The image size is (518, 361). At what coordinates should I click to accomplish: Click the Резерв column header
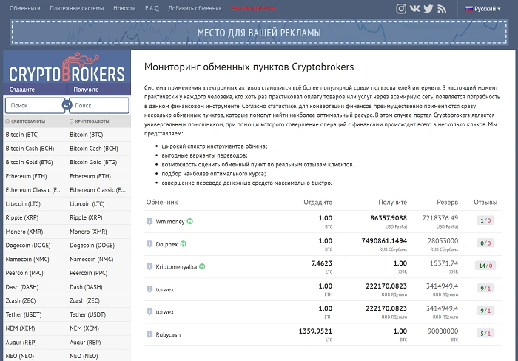click(447, 202)
